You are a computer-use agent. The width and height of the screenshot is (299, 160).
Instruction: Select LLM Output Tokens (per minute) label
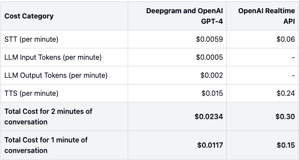pos(56,75)
